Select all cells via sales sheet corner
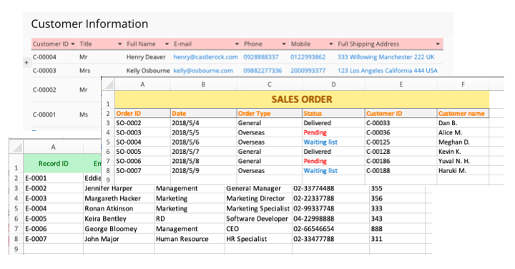The height and width of the screenshot is (269, 515). (108, 84)
